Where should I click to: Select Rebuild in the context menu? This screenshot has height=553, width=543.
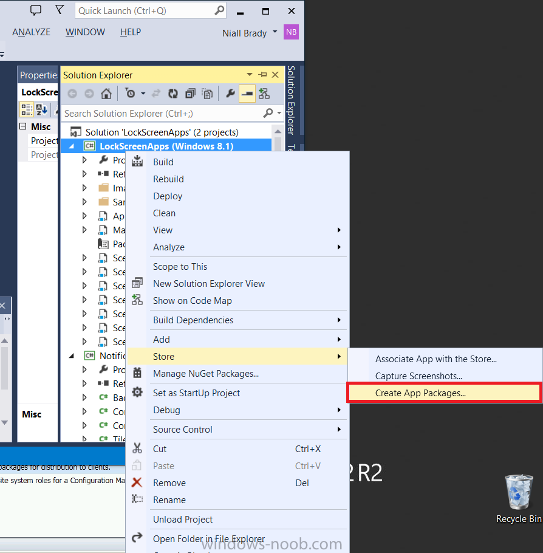coord(237,179)
